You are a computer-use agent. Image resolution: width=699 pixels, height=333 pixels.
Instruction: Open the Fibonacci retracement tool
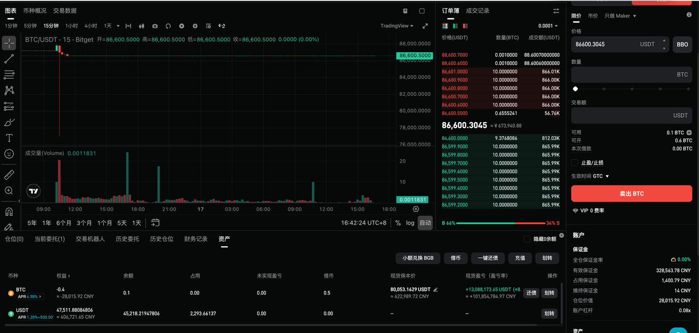(x=9, y=75)
